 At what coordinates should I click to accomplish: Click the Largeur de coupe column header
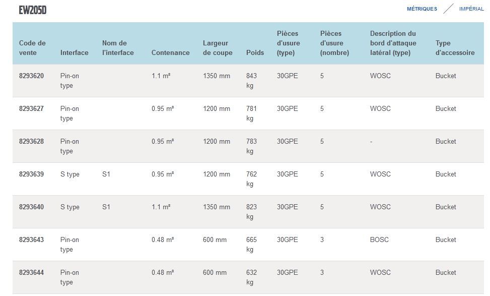click(218, 48)
